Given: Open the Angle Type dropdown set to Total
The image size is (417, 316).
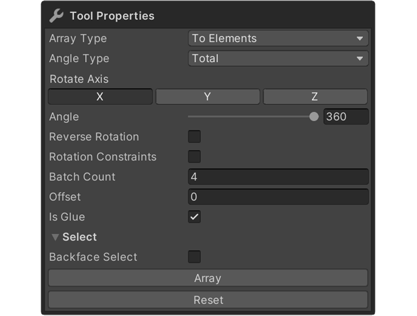Looking at the screenshot, I should click(x=278, y=58).
